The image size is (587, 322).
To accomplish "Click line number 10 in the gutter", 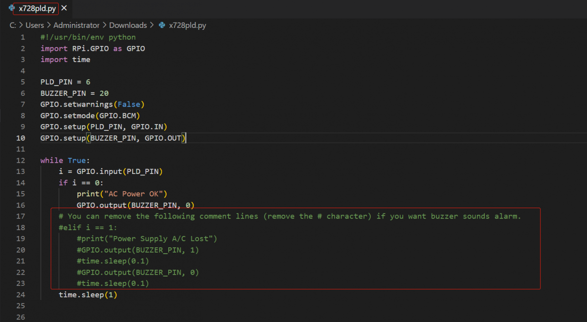I will coord(21,138).
